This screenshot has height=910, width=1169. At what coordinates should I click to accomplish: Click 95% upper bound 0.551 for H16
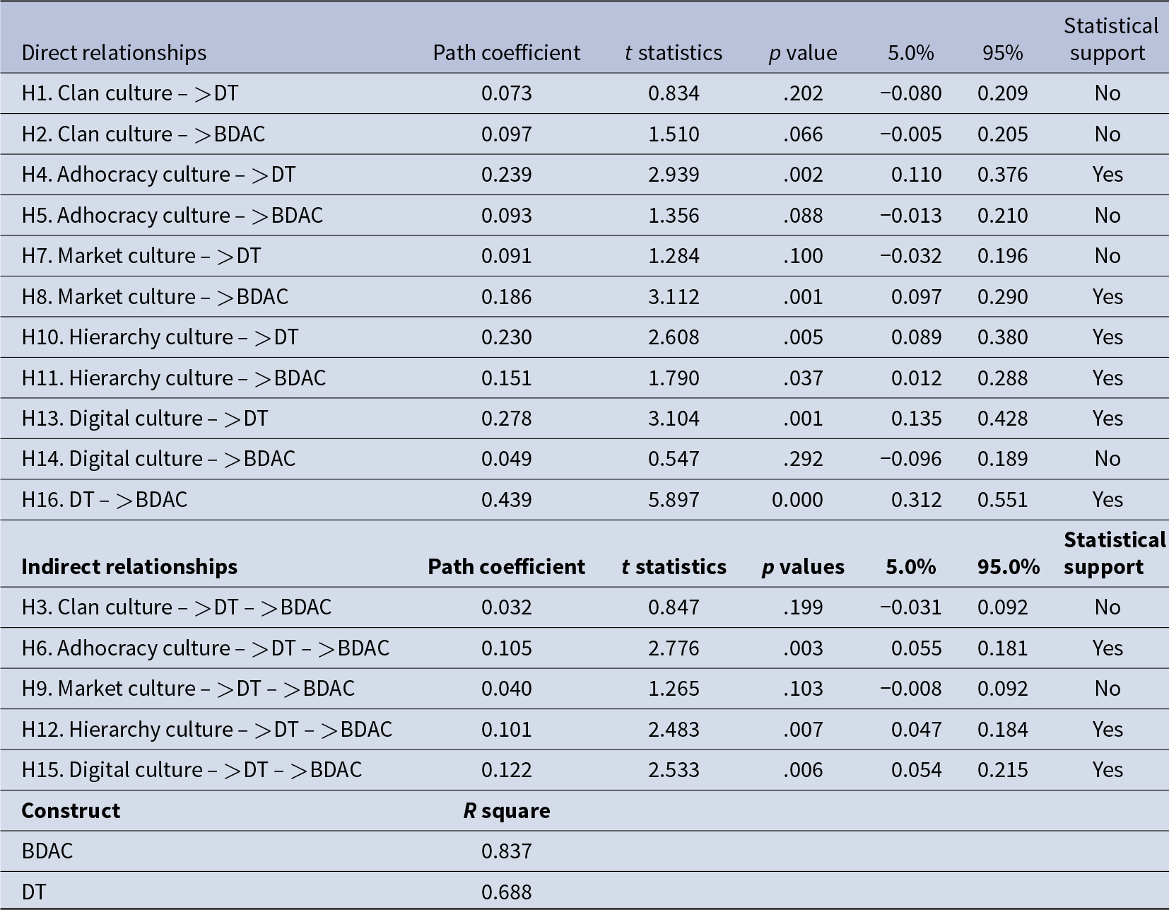pyautogui.click(x=1003, y=500)
